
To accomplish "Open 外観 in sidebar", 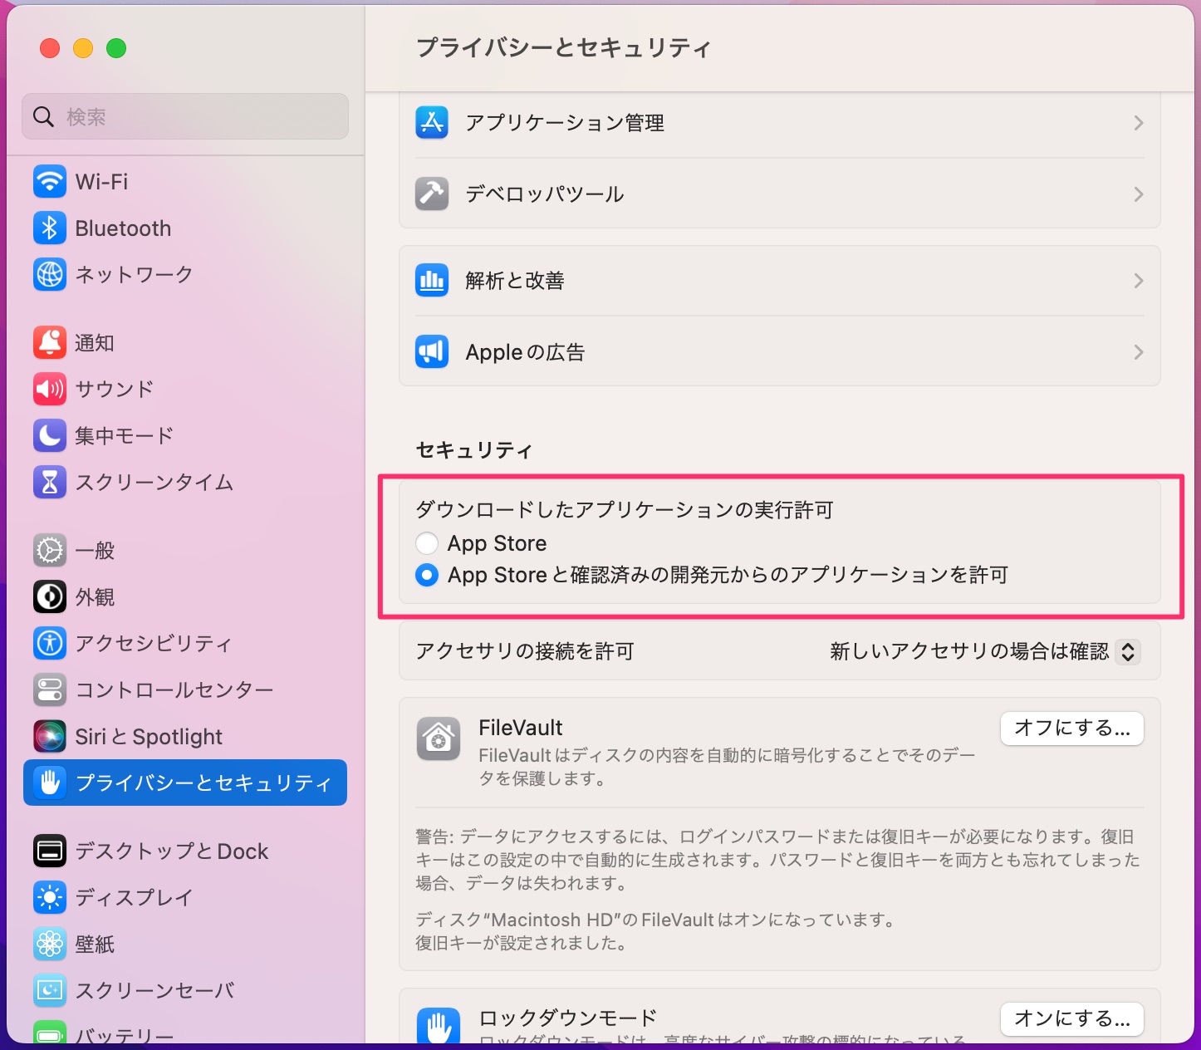I will [x=185, y=596].
